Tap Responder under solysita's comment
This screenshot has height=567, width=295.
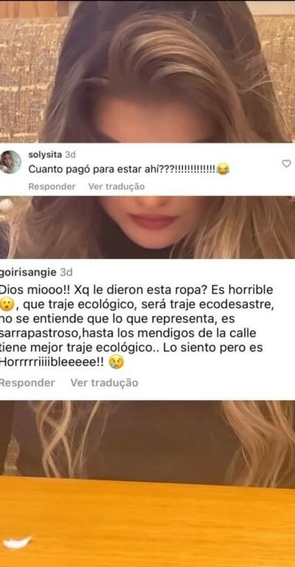click(x=52, y=187)
